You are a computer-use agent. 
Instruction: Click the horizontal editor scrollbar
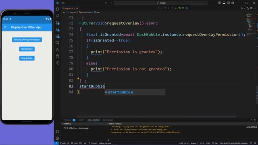(x=157, y=116)
